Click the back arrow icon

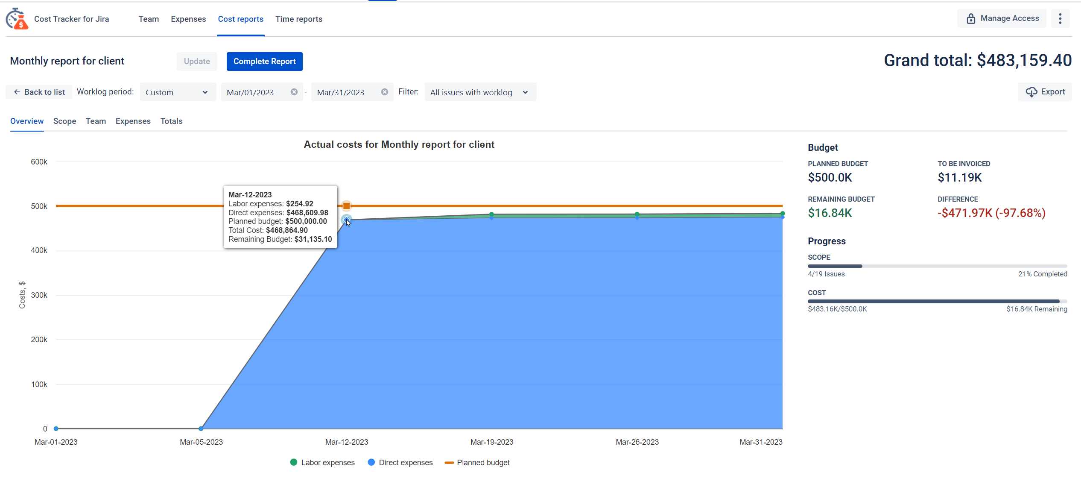[17, 92]
